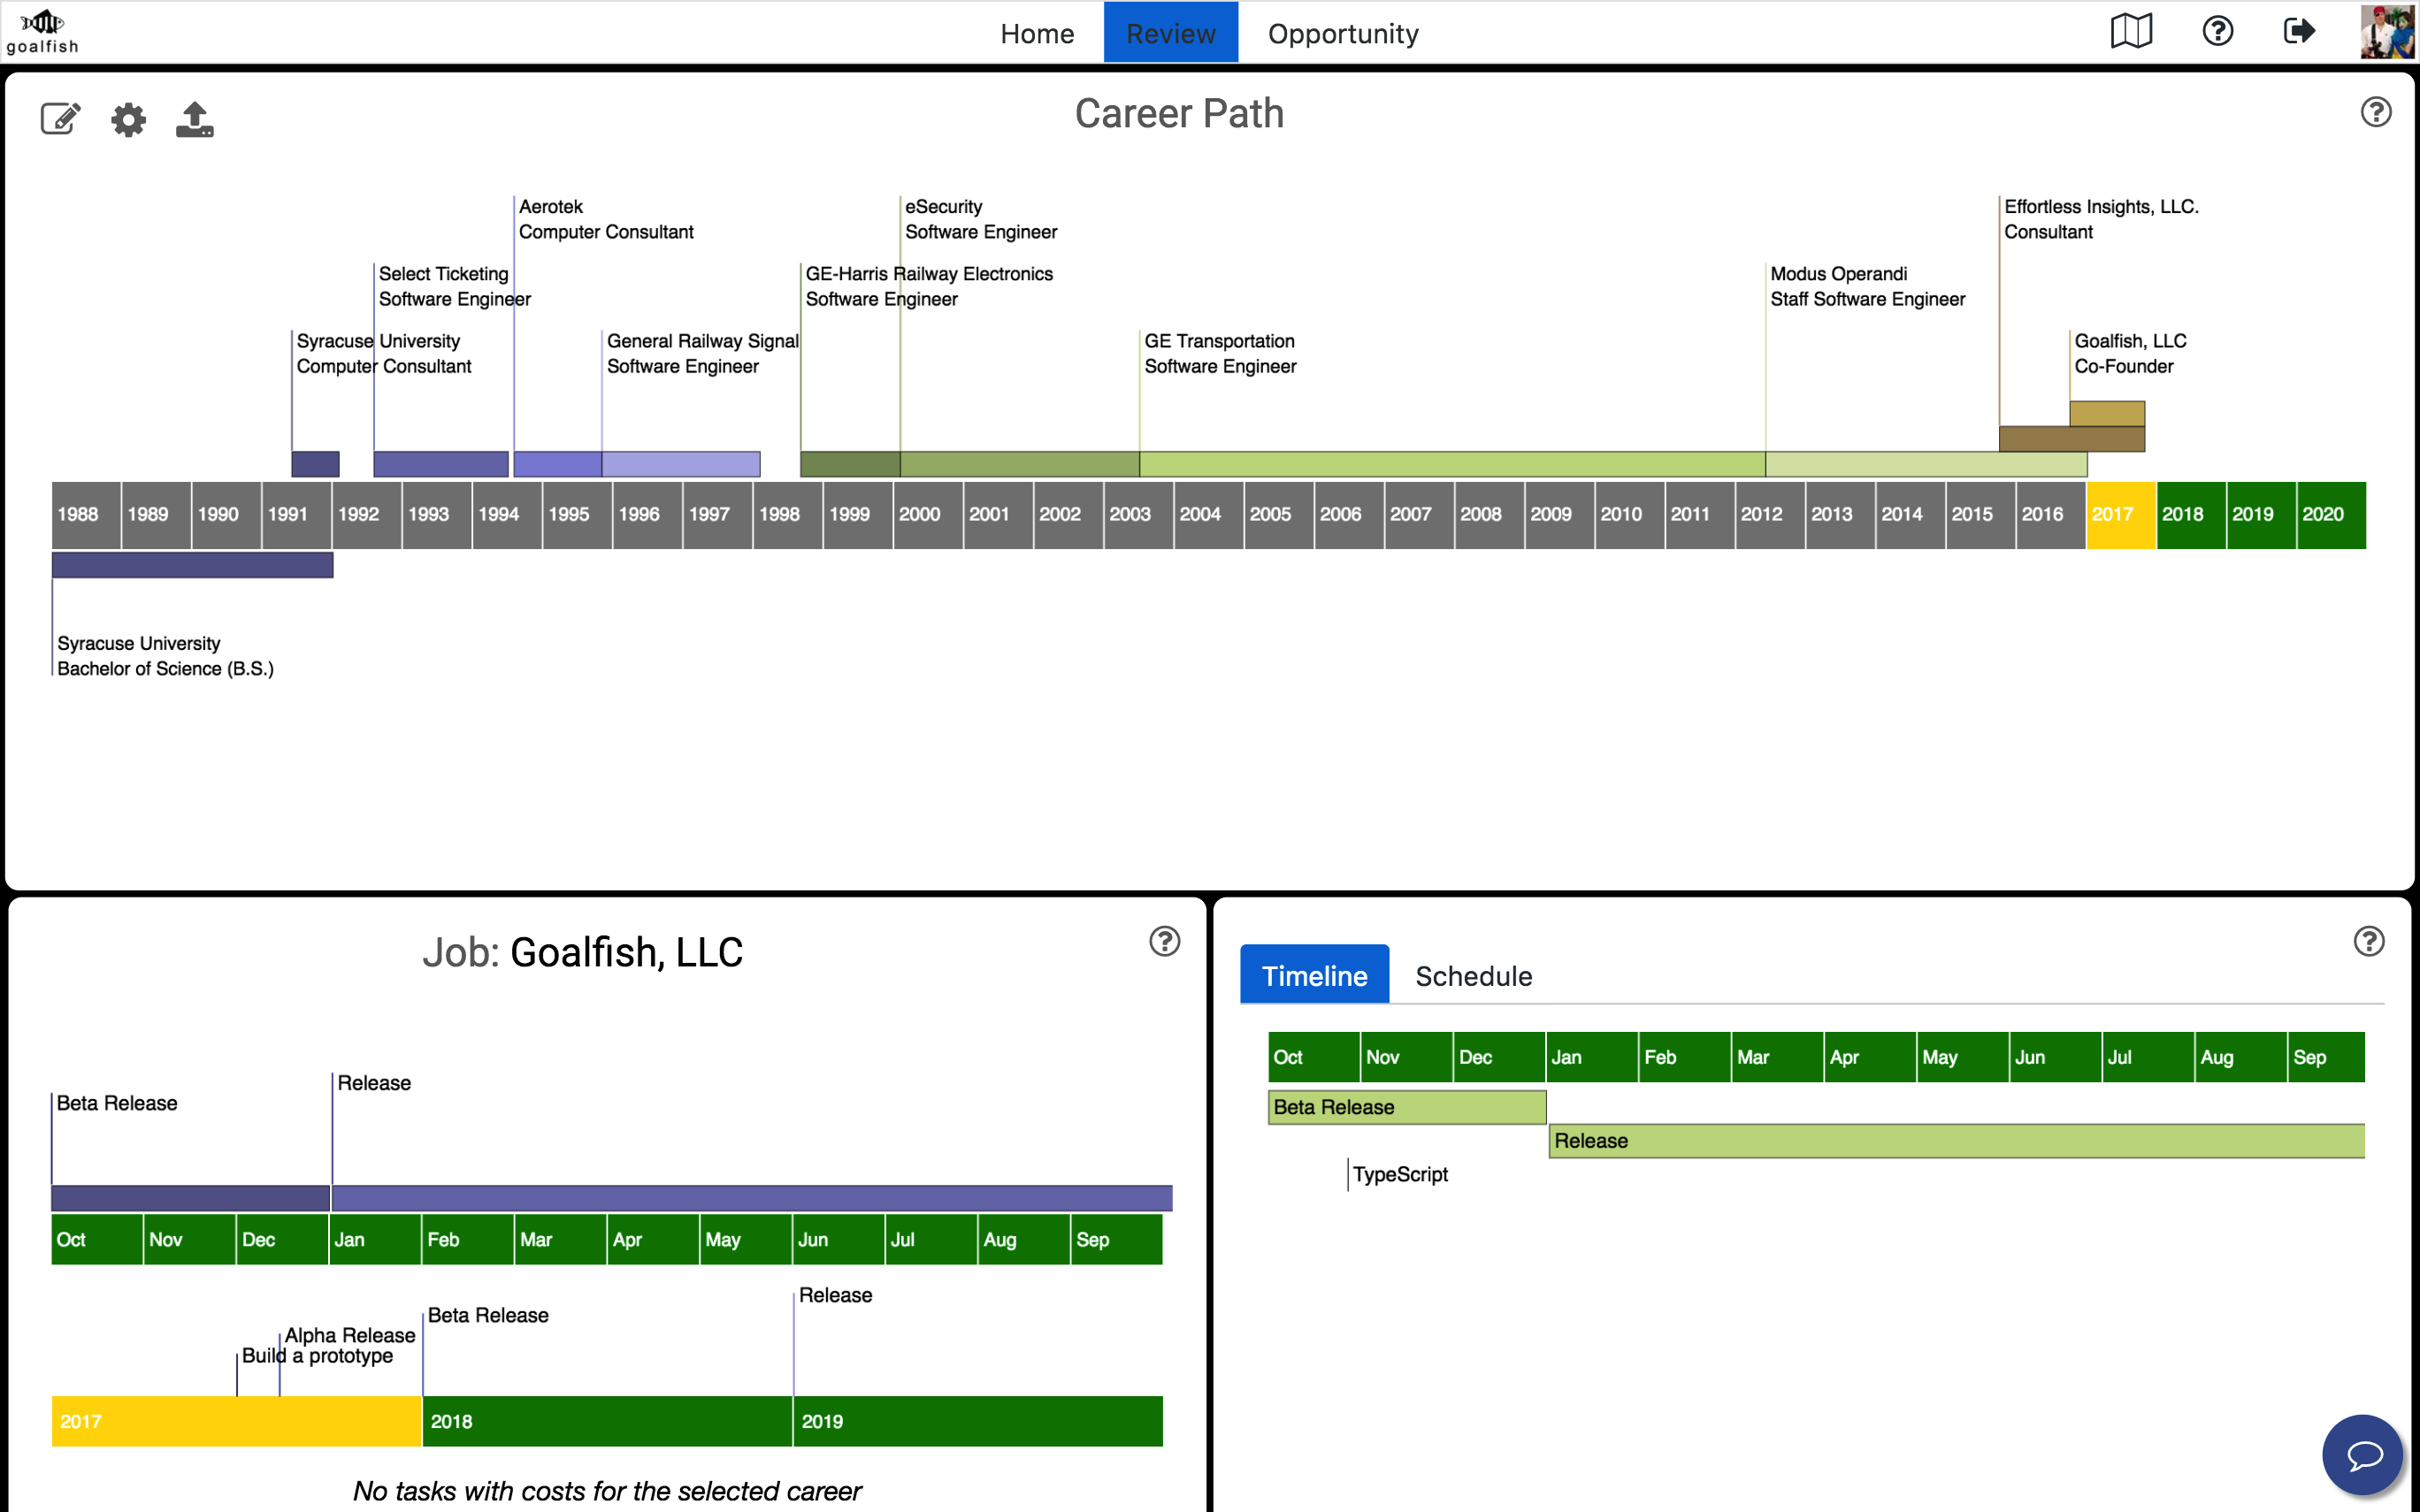
Task: Click the Build a prototype milestone
Action: coord(317,1356)
